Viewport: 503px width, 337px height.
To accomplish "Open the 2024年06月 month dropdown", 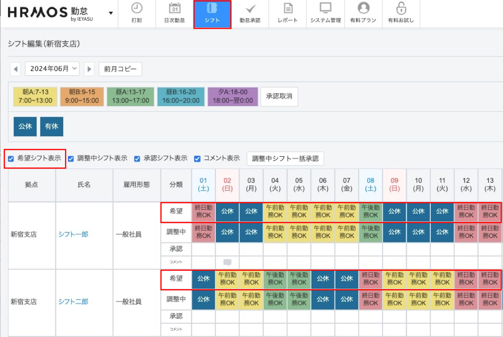I will [x=52, y=69].
